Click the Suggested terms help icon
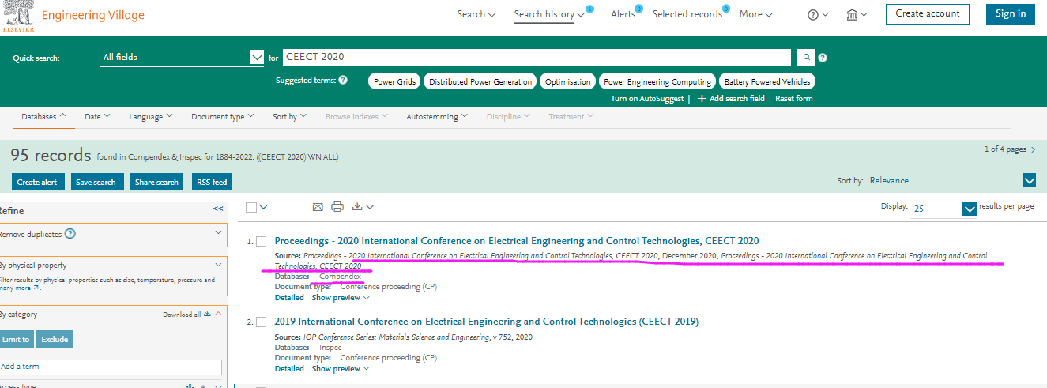Screen dimensions: 1047x388 click(343, 81)
